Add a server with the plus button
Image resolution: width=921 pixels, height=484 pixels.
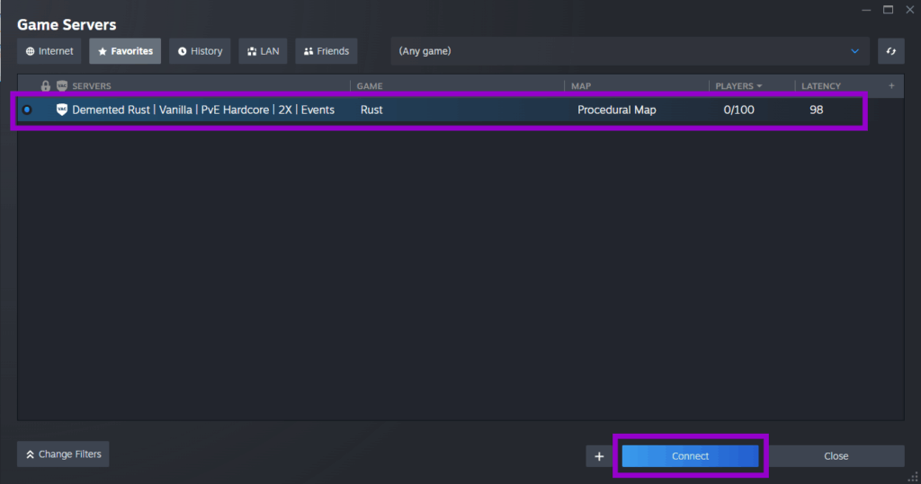click(x=599, y=456)
